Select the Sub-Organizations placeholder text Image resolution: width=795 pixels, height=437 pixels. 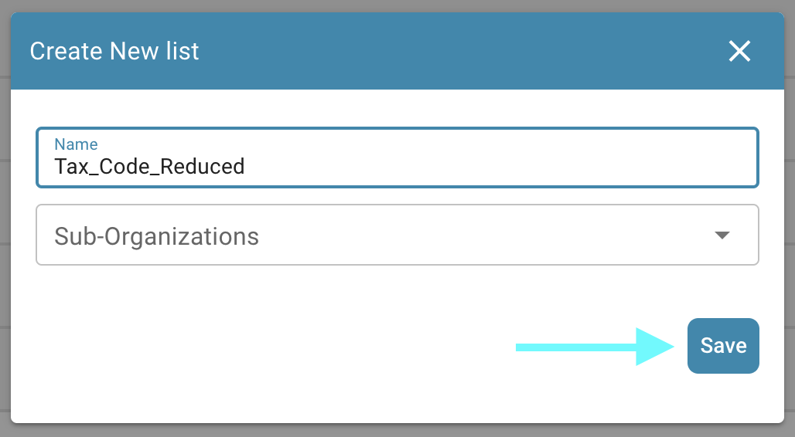pyautogui.click(x=156, y=235)
